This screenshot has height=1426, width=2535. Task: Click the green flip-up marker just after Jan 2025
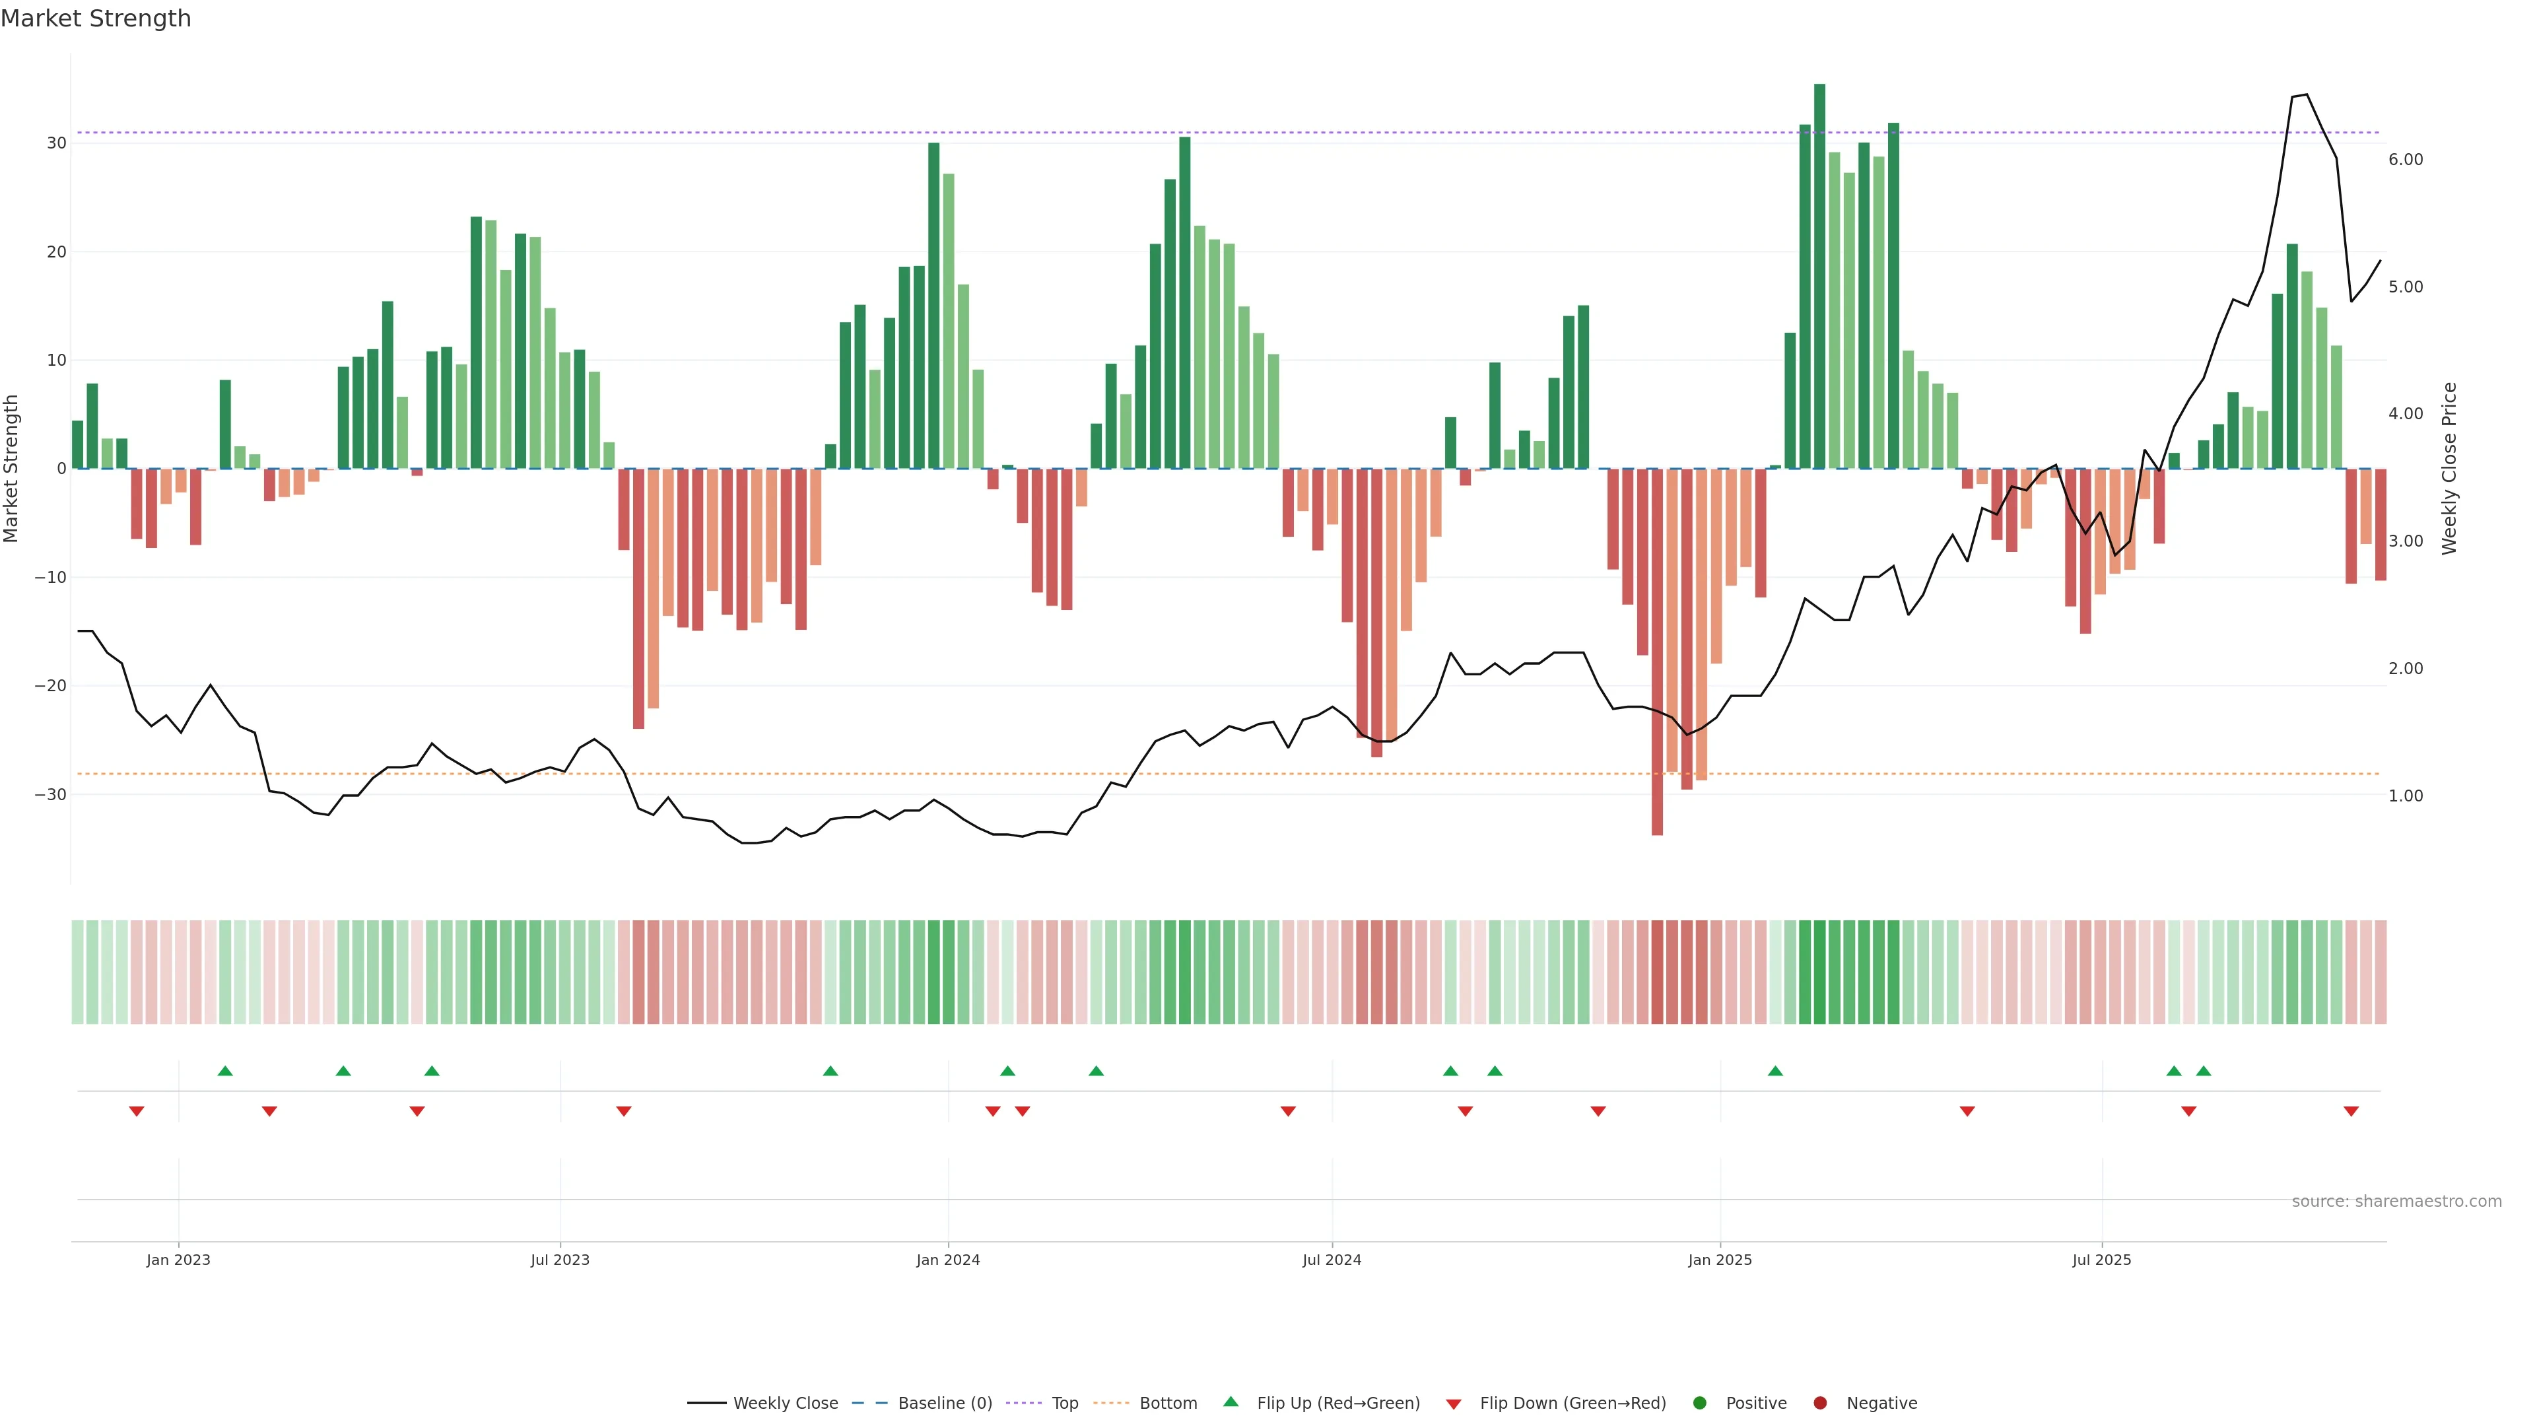click(x=1775, y=1071)
